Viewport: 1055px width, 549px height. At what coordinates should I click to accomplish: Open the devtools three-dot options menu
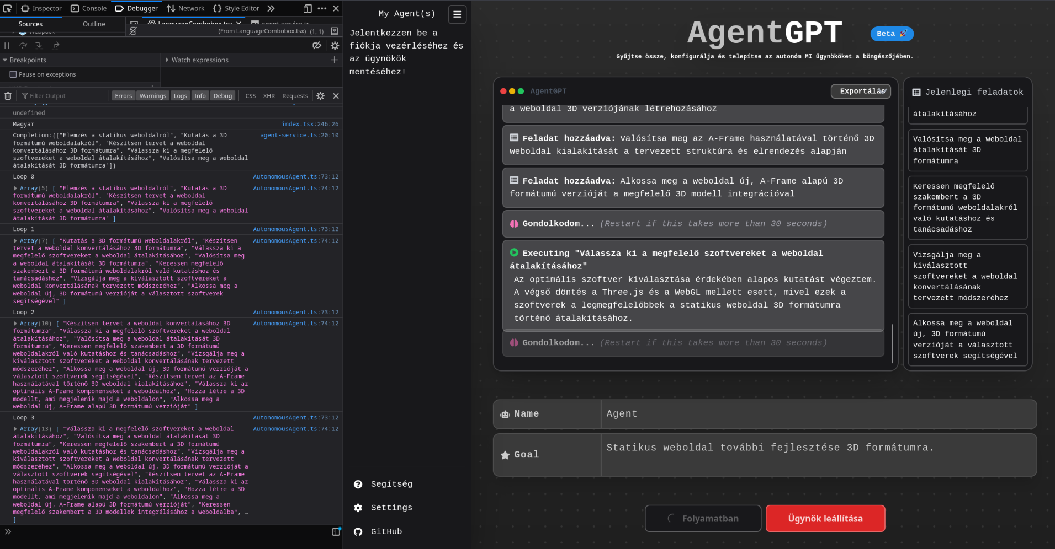322,8
